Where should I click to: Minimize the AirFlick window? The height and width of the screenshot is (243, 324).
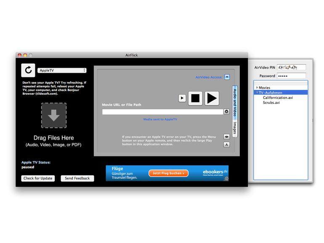25,55
